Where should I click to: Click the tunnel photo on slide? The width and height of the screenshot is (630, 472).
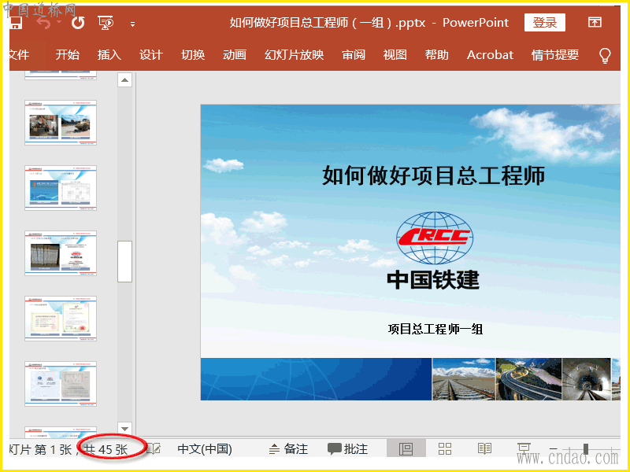click(586, 379)
